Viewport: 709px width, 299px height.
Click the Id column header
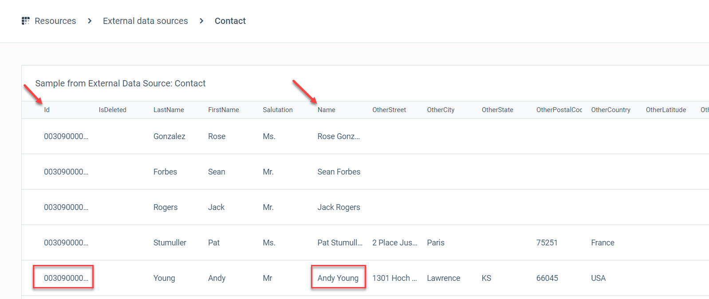point(47,110)
